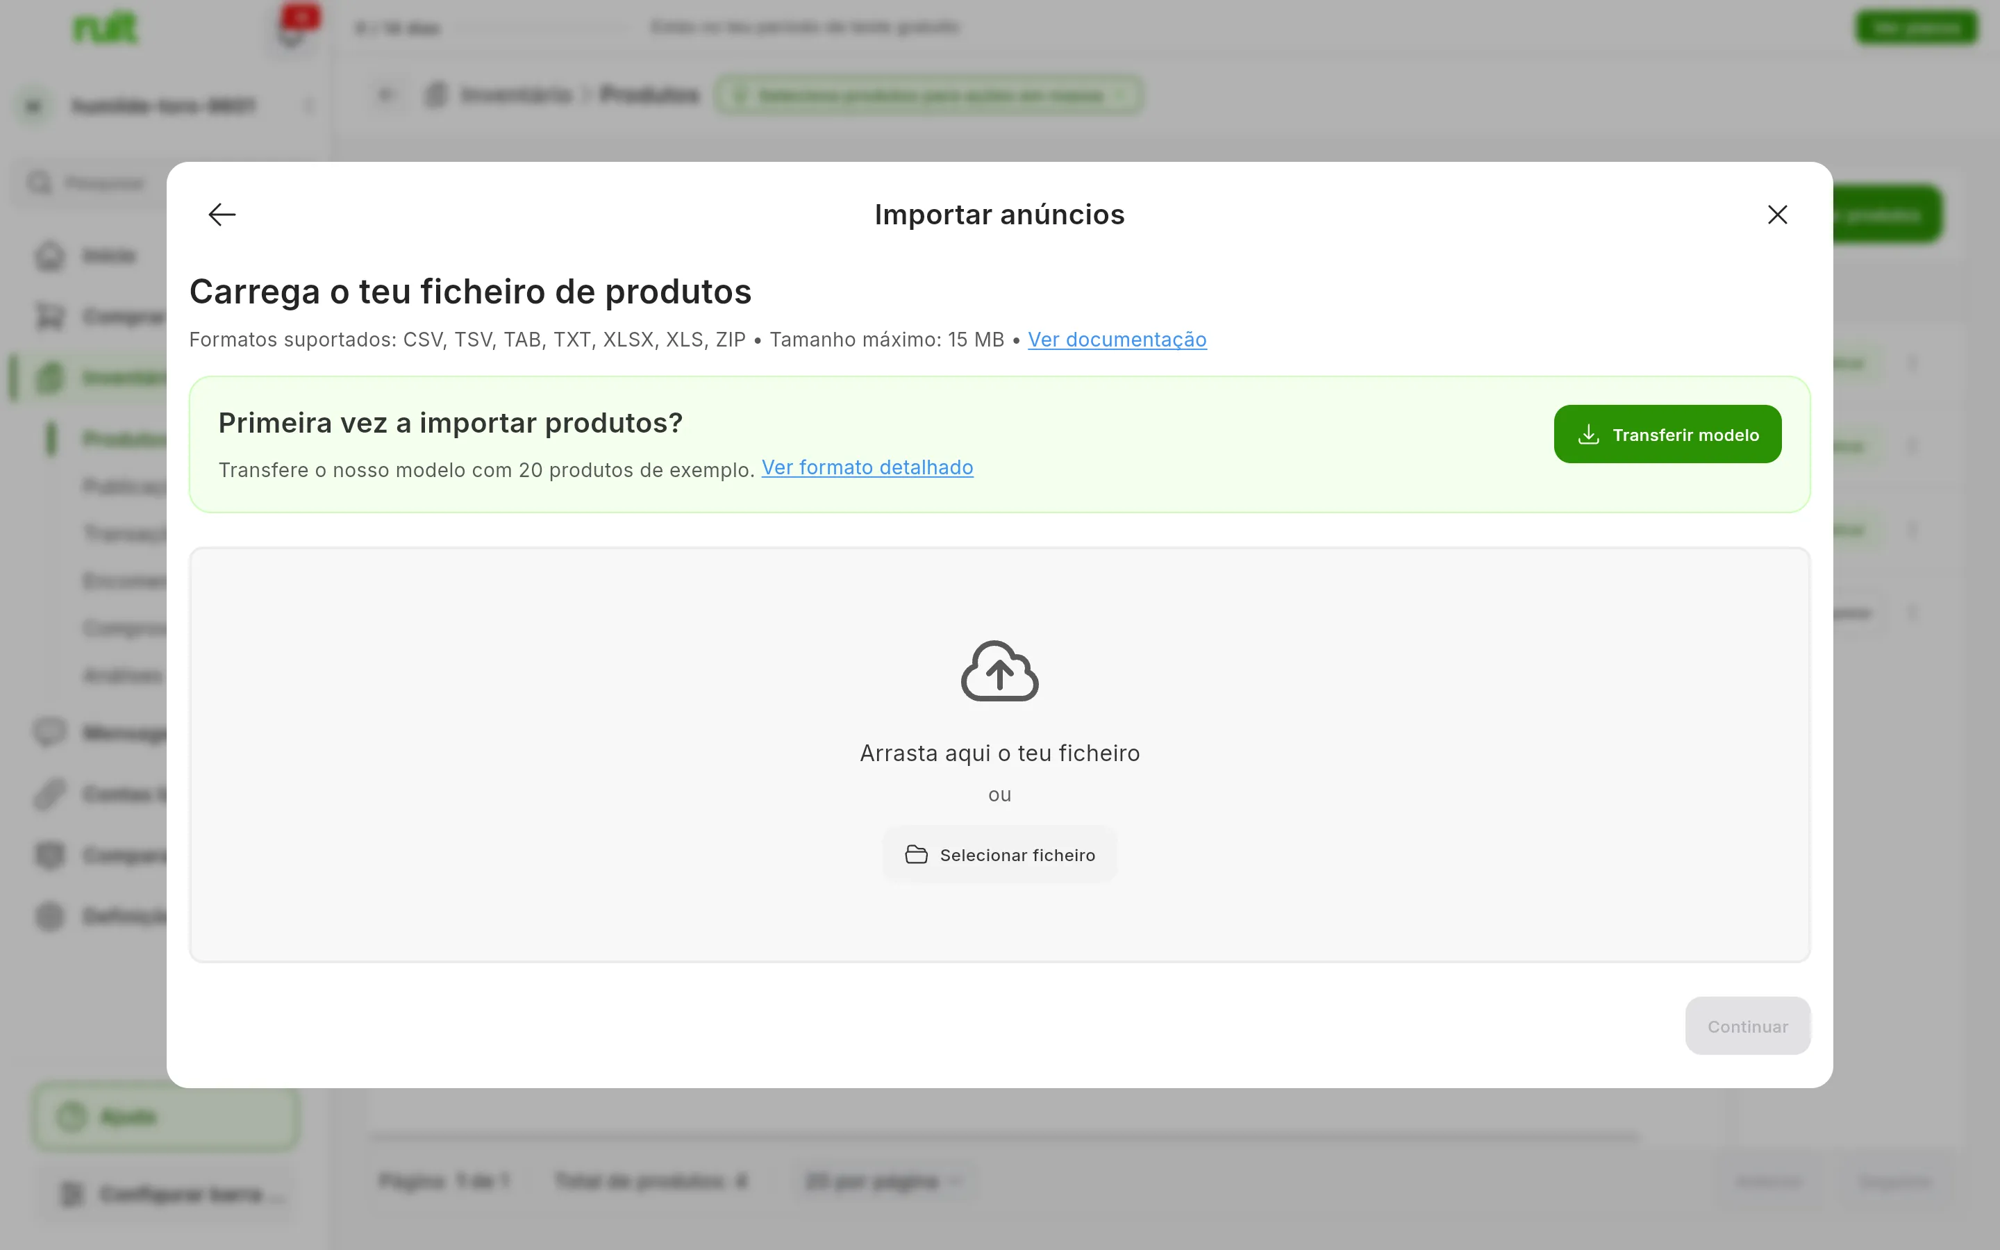Go back with the modal's left arrow
The image size is (2000, 1250).
222,215
